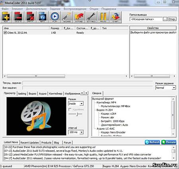Viewport: 179px width, 169px height.
Task: Launch the WIZARD toolbar icon
Action: pos(67,17)
